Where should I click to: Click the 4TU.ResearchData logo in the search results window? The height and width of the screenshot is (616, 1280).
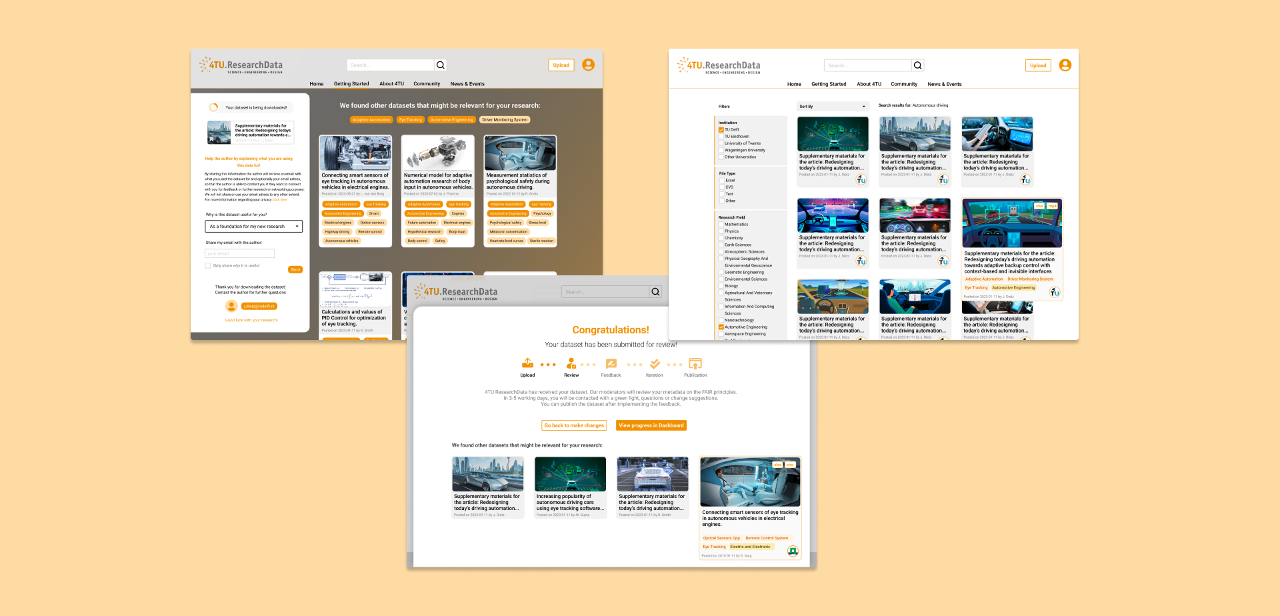tap(719, 65)
